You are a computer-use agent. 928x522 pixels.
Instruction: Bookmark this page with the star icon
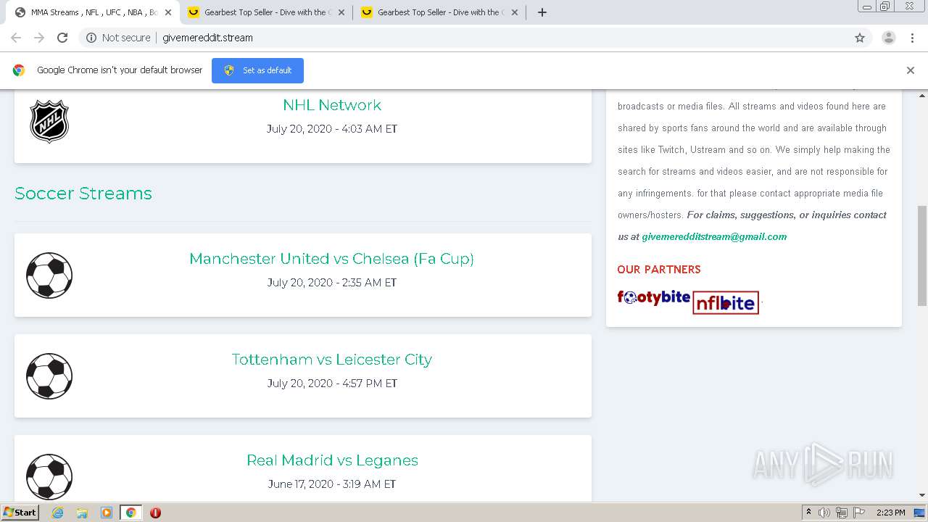[860, 38]
